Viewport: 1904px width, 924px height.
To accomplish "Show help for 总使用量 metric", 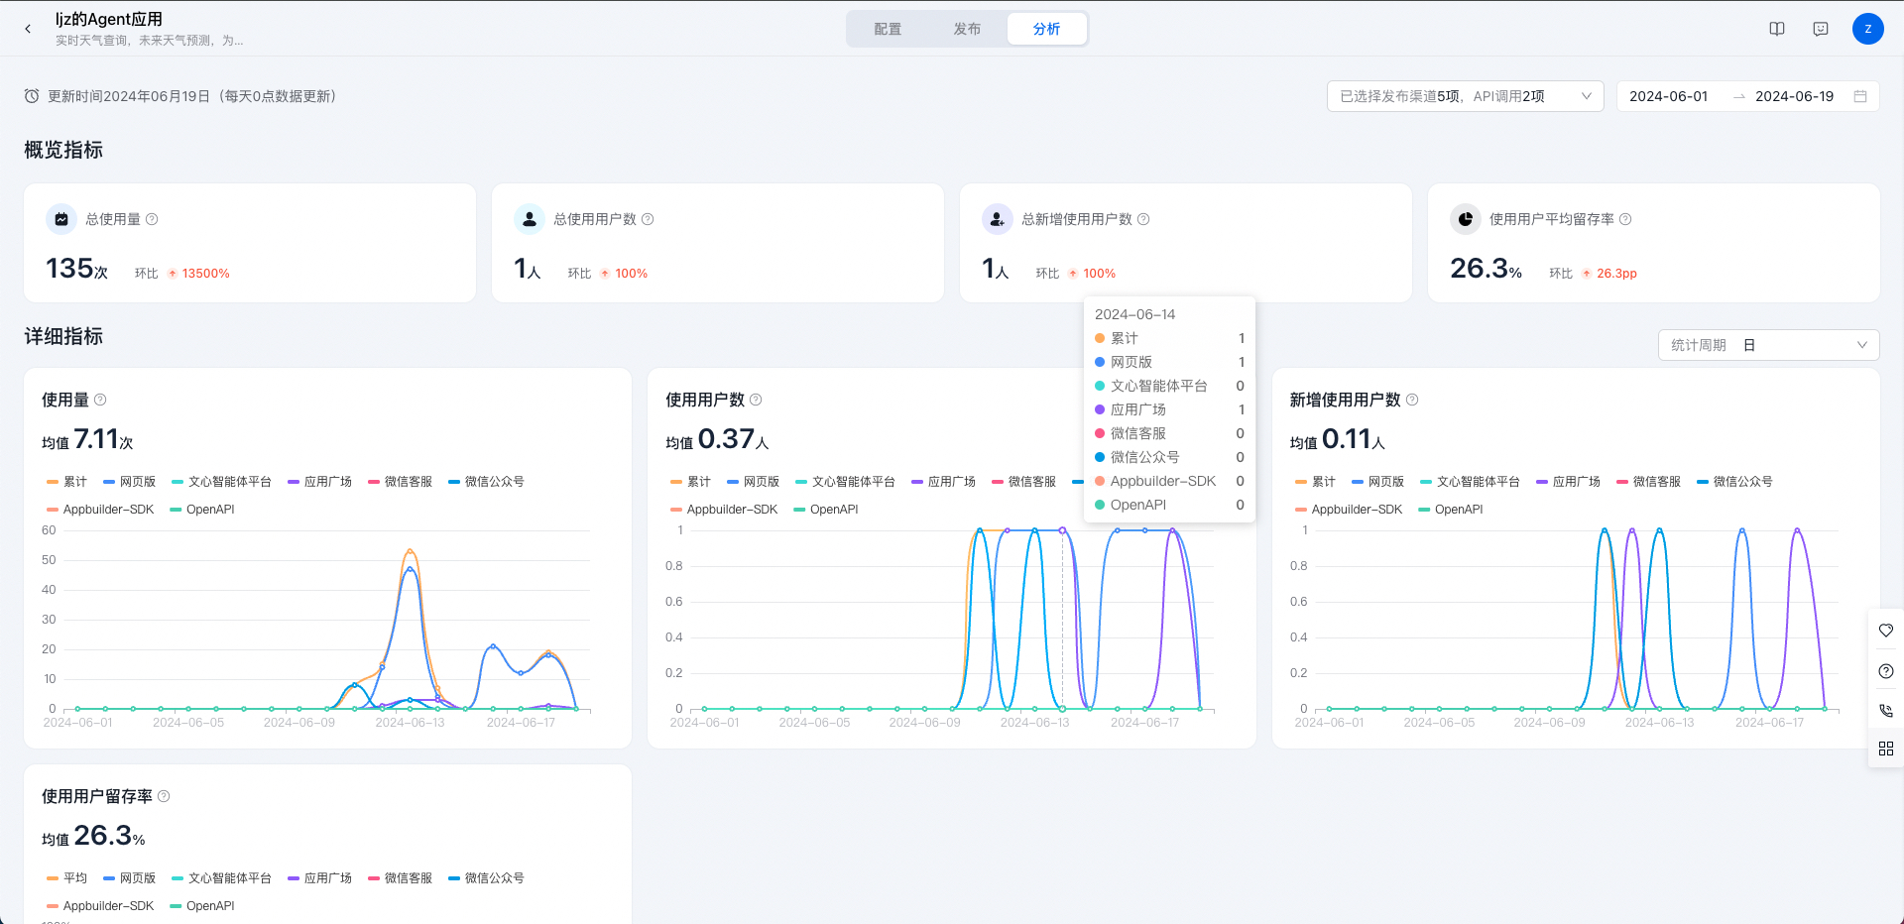I will click(x=152, y=219).
